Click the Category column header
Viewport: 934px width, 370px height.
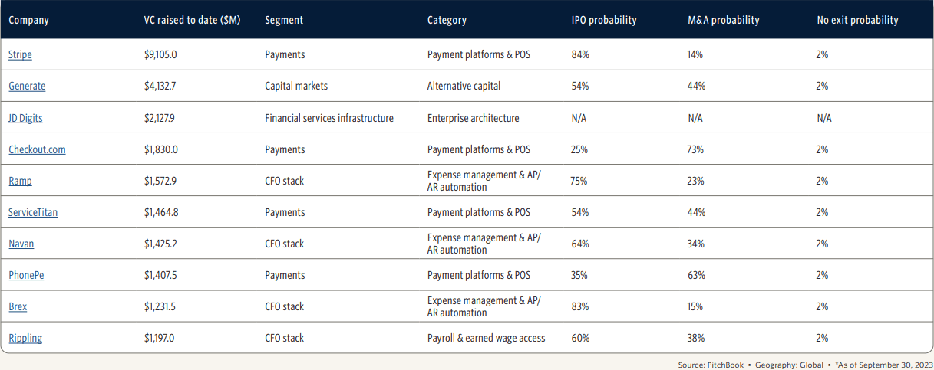pyautogui.click(x=447, y=20)
